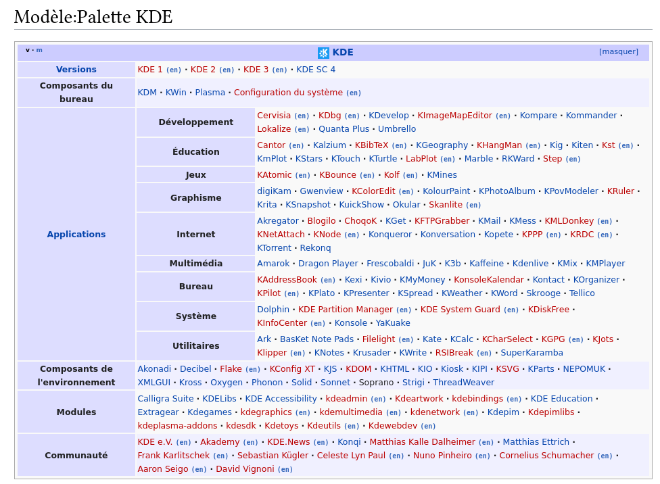Follow the Matthias Ettrich link

coord(536,442)
